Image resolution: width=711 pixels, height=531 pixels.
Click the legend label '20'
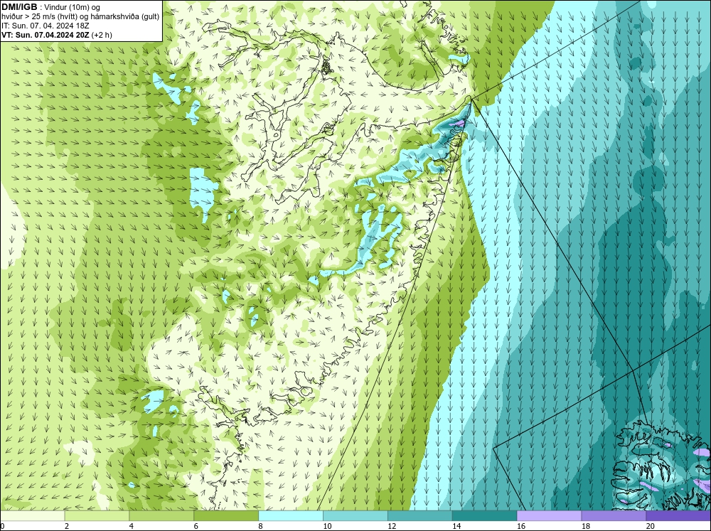click(x=651, y=526)
